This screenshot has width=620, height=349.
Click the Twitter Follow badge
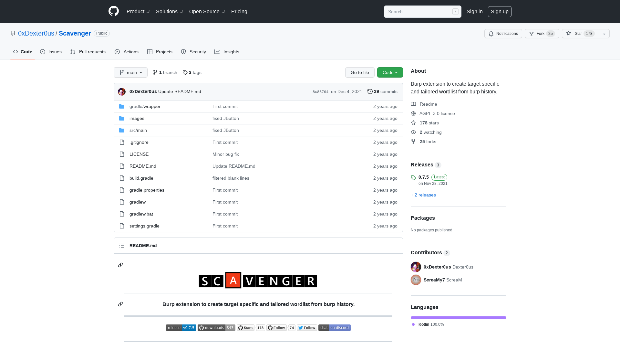click(x=307, y=328)
